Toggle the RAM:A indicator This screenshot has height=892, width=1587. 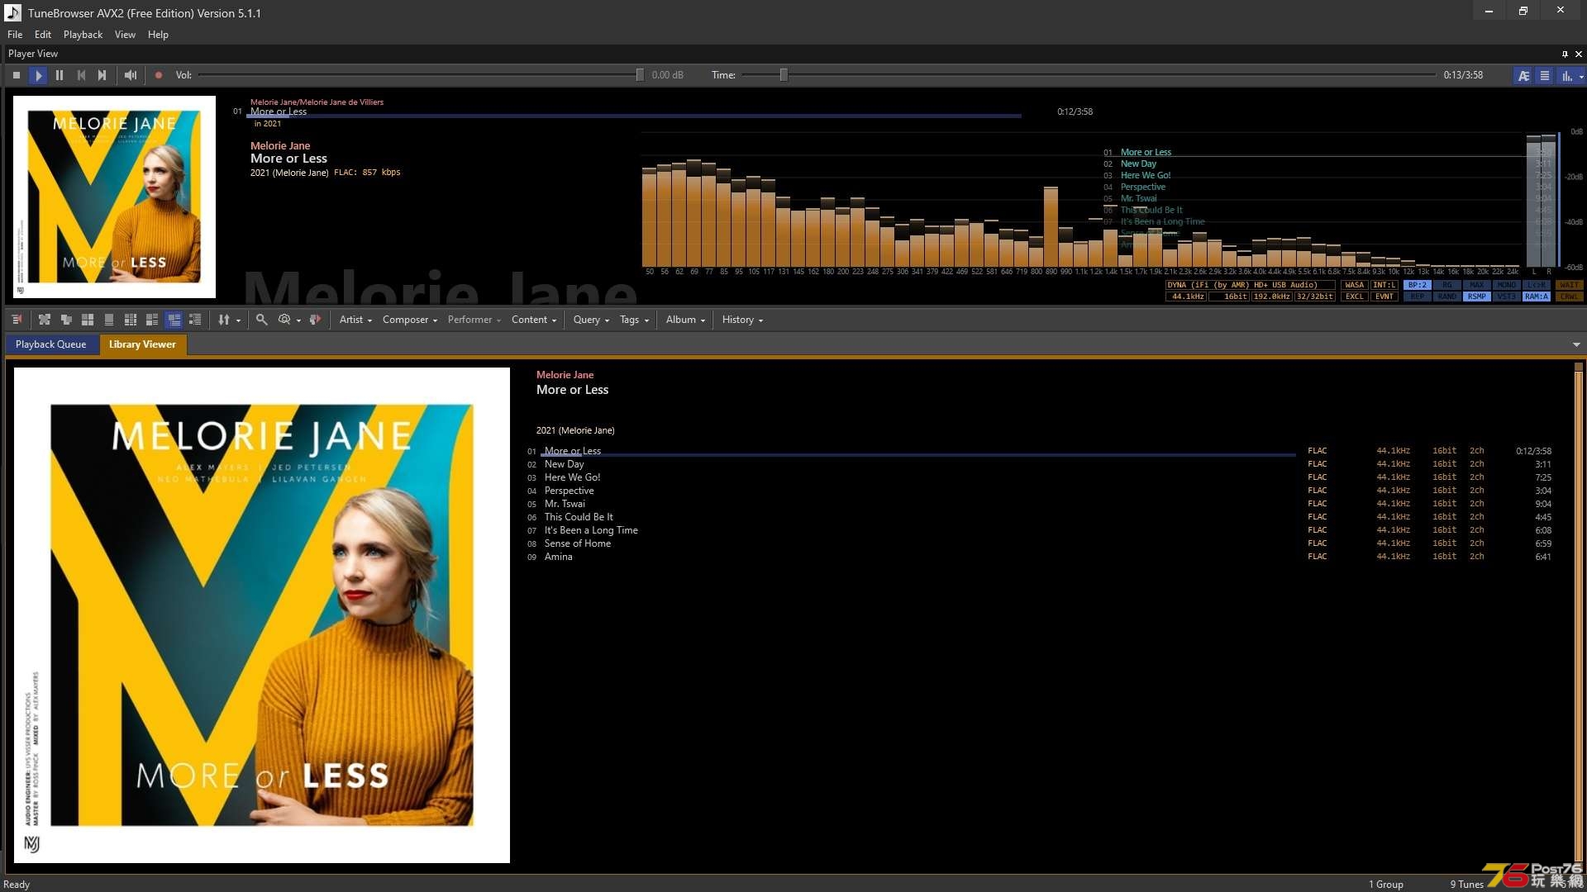coord(1537,297)
